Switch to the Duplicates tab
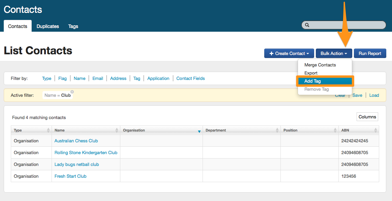Viewport: 392px width, 201px height. pyautogui.click(x=48, y=26)
